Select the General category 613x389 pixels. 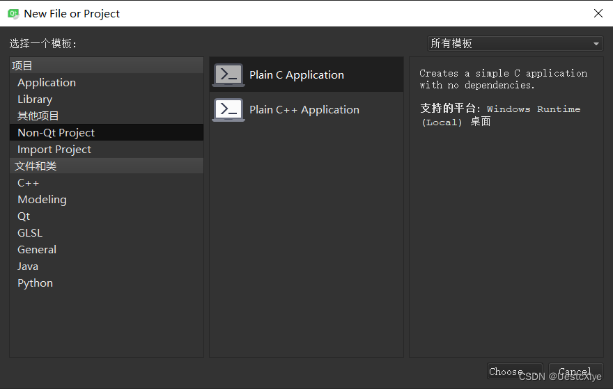[x=107, y=250]
